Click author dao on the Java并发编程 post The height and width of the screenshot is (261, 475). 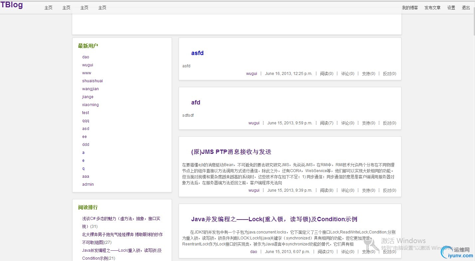[x=253, y=252]
